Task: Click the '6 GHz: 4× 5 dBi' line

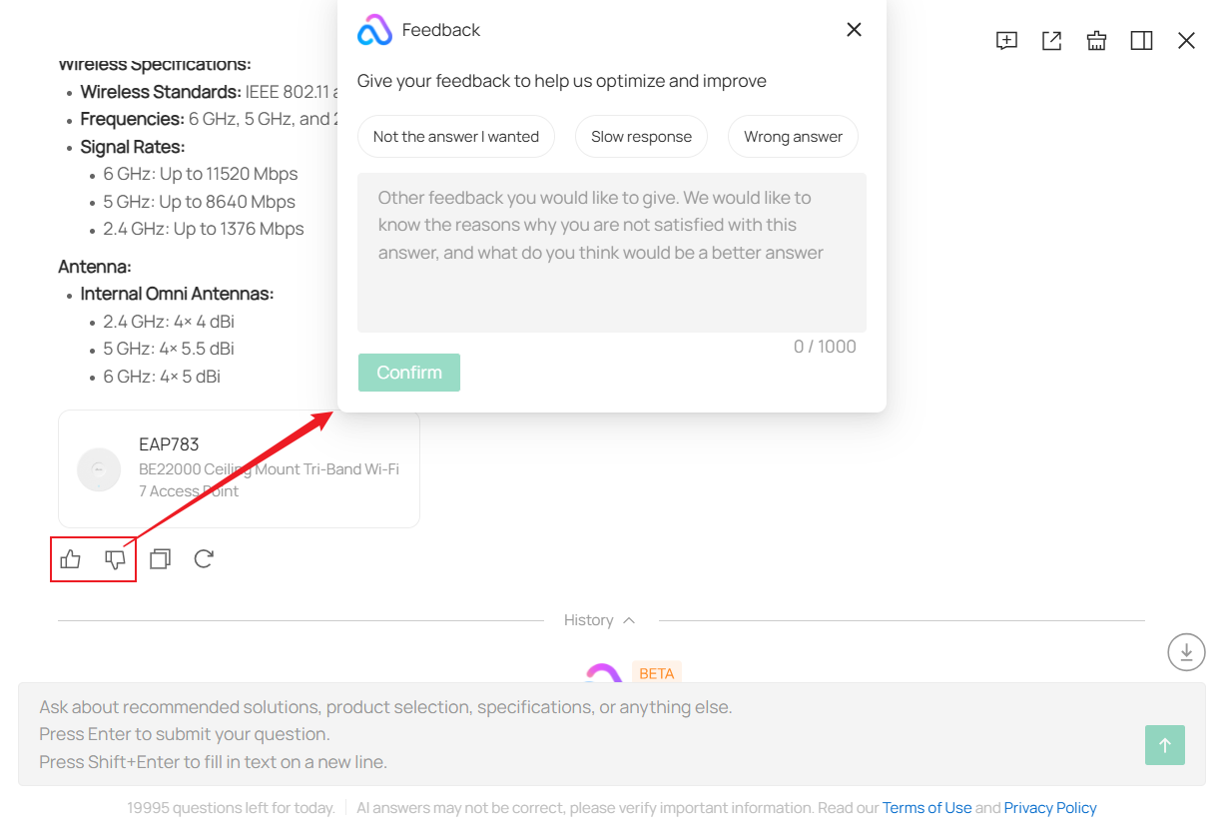Action: [162, 377]
